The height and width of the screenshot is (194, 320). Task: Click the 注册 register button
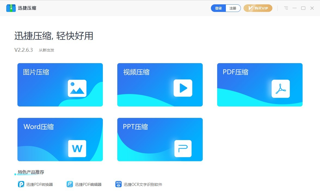point(233,8)
